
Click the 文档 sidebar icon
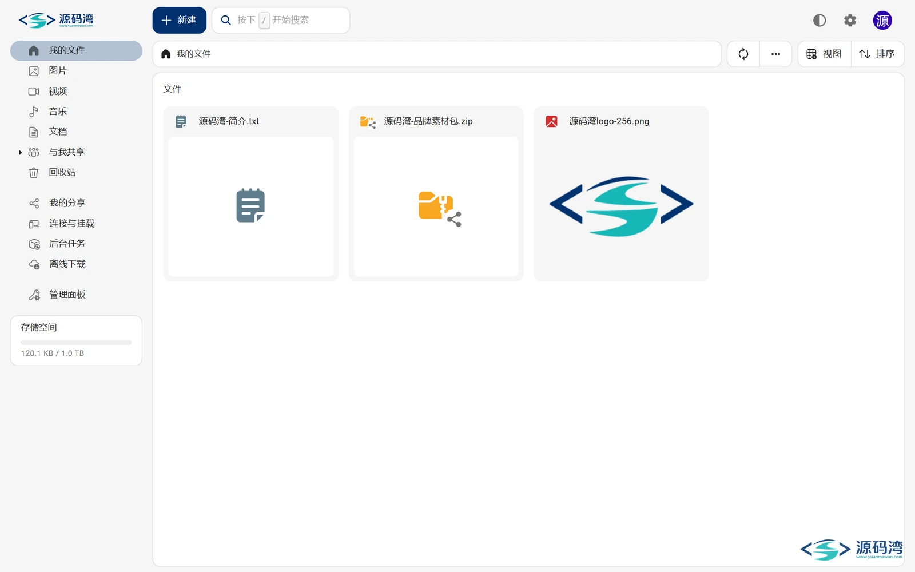point(34,132)
